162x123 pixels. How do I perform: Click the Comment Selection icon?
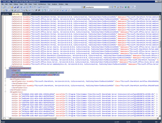coord(43,10)
